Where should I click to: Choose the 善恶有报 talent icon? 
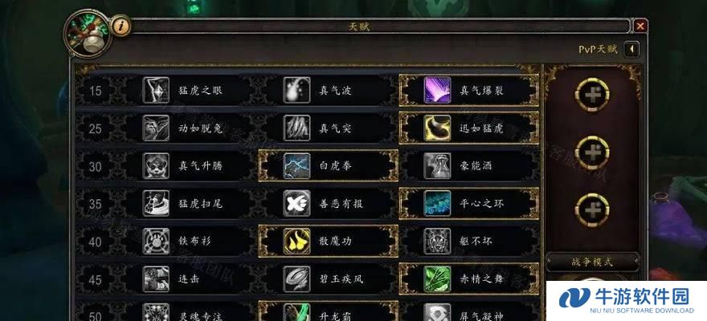click(296, 204)
